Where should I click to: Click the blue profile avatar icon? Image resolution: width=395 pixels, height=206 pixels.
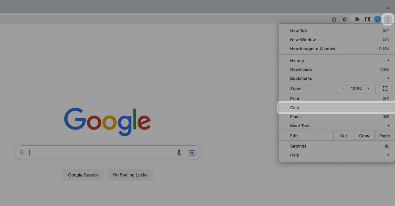(x=378, y=19)
